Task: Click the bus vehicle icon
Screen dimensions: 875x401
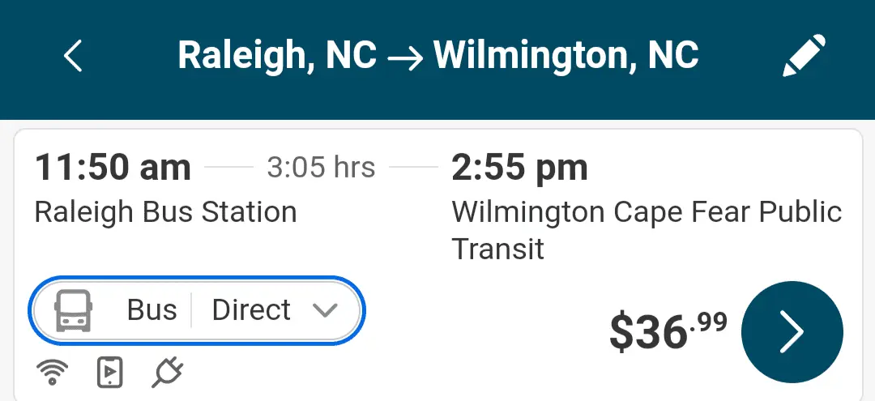Action: (73, 311)
